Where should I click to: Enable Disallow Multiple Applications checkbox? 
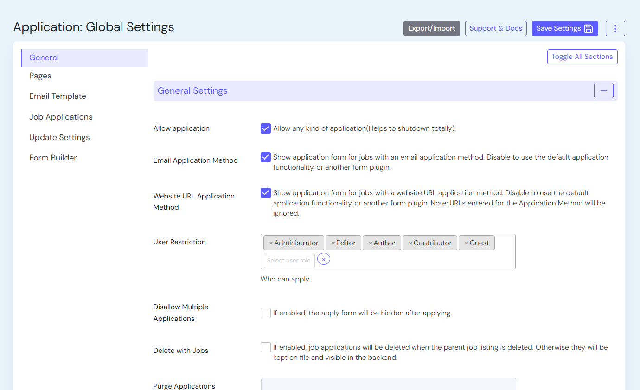[266, 313]
